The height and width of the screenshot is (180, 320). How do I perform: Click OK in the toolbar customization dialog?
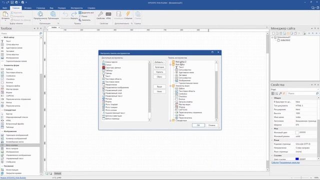click(198, 125)
